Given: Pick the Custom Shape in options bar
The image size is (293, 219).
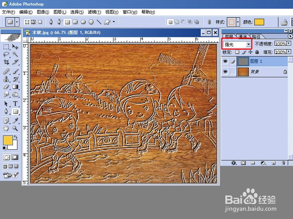Looking at the screenshot, I should pyautogui.click(x=107, y=22).
